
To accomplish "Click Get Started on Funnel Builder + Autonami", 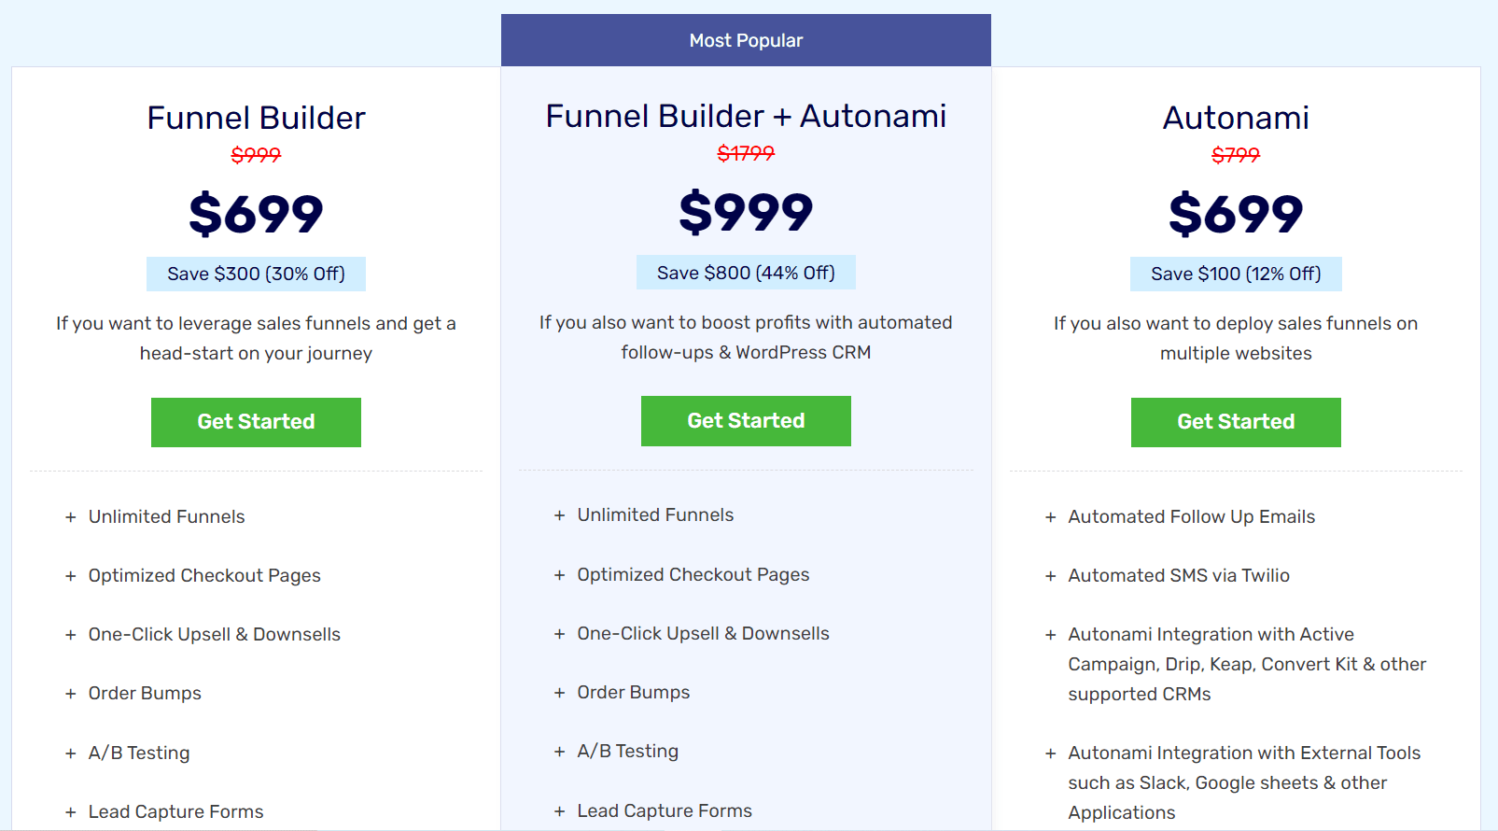I will coord(746,420).
